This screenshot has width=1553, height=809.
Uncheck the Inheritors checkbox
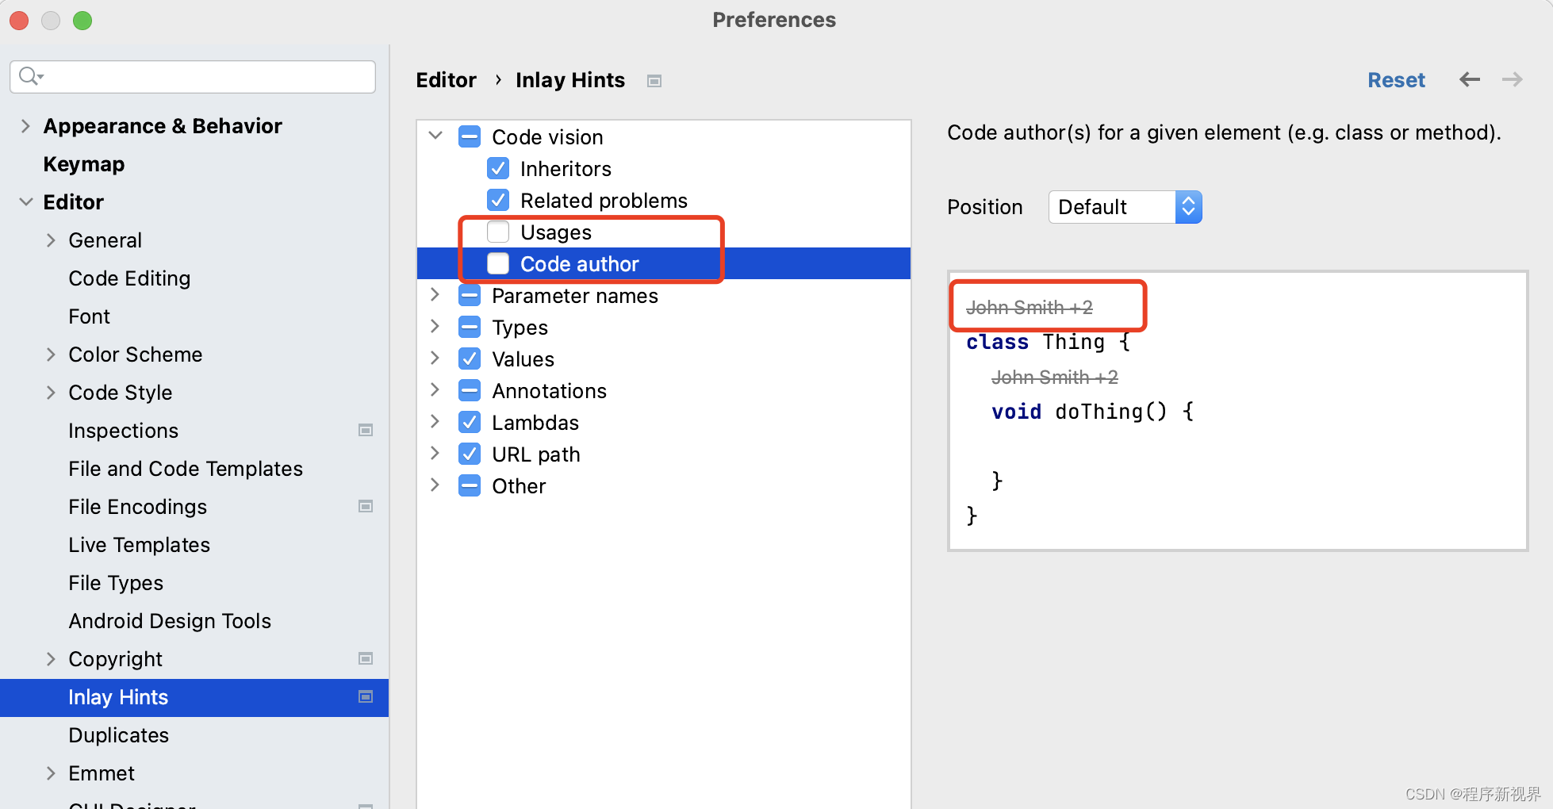498,168
